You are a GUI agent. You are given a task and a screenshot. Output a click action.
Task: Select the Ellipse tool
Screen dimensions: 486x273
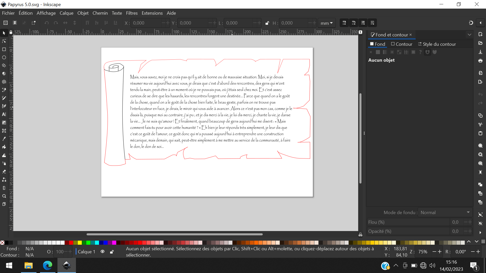(4, 57)
